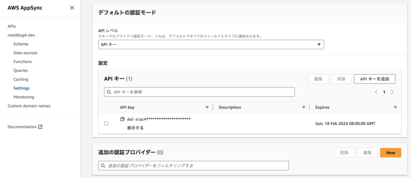Open Documentation external link icon

(40, 127)
